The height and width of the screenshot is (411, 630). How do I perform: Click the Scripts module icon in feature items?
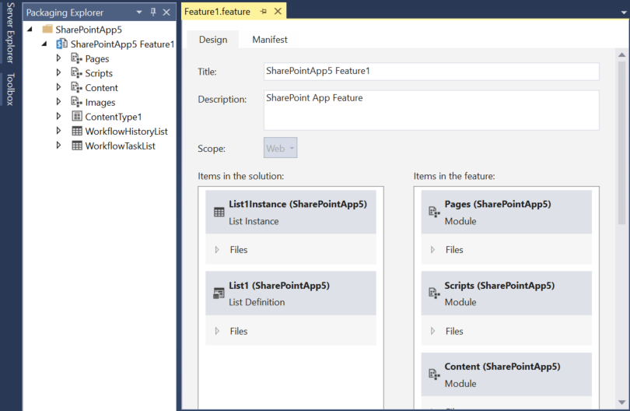tap(434, 293)
